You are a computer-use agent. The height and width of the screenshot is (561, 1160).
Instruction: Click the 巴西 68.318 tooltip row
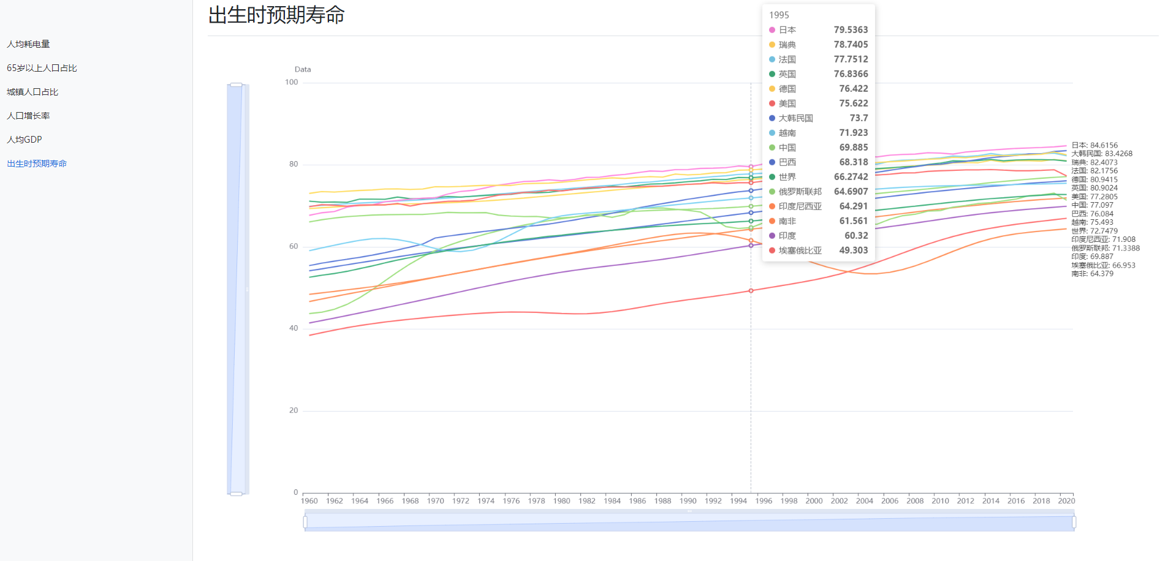pyautogui.click(x=819, y=162)
